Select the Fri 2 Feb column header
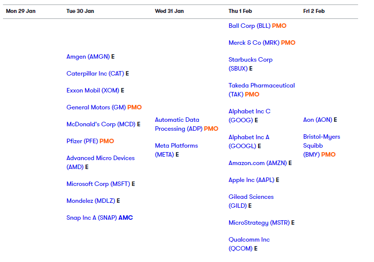The width and height of the screenshot is (374, 262). click(314, 11)
